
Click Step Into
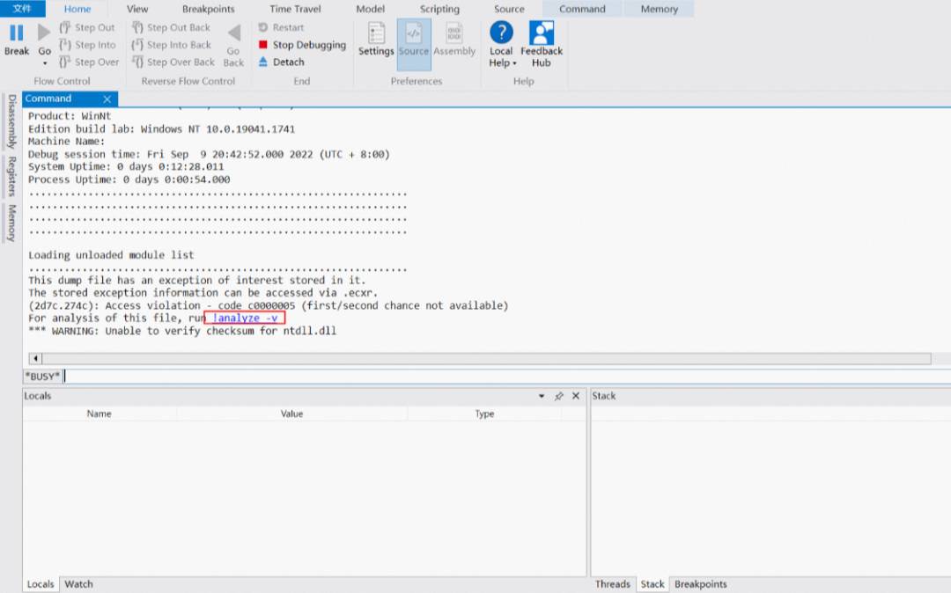[87, 45]
